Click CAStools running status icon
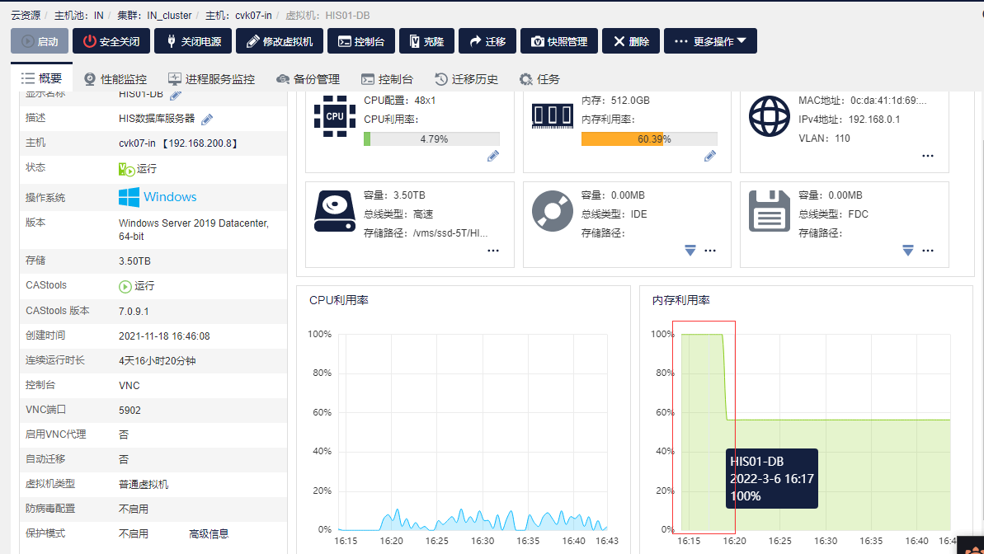 click(125, 286)
